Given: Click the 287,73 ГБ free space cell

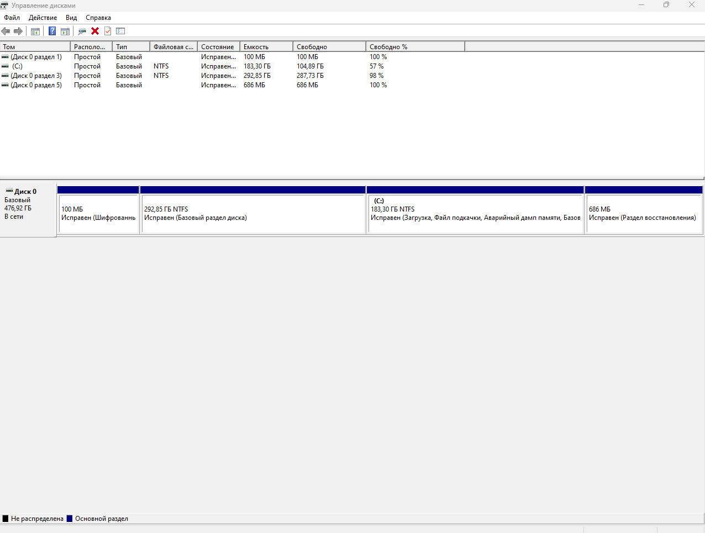Looking at the screenshot, I should click(310, 76).
